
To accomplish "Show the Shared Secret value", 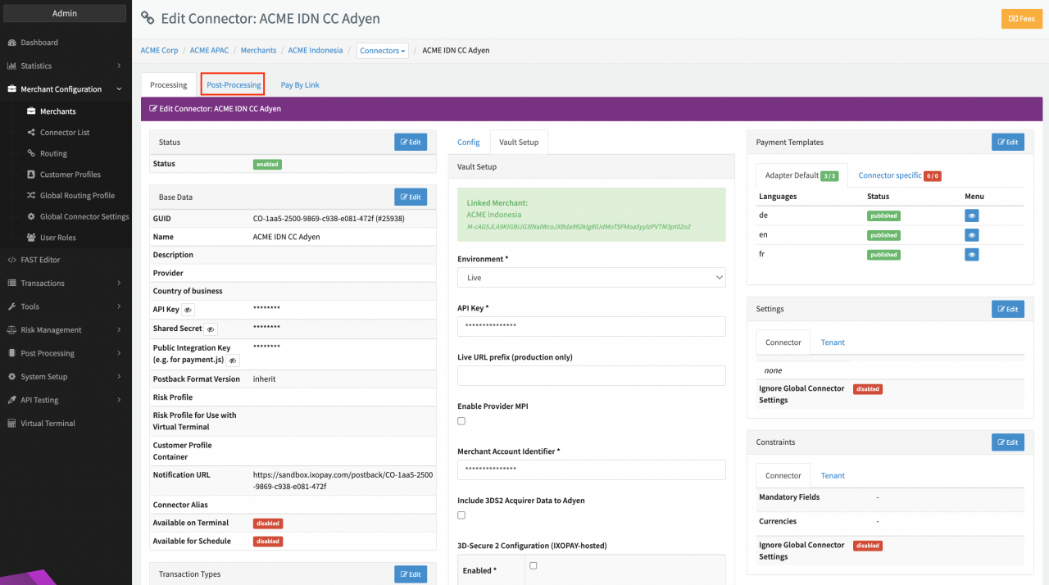I will point(211,329).
